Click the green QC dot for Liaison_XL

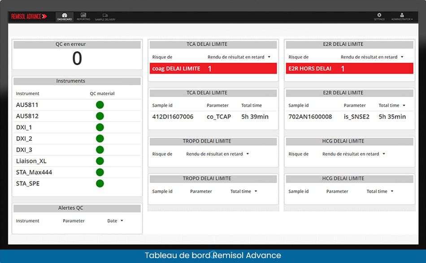pyautogui.click(x=100, y=161)
